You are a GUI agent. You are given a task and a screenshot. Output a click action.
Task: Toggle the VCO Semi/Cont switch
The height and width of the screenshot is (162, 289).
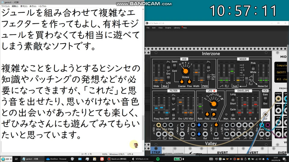coord(174,66)
